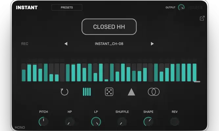Click the REV knob
The height and width of the screenshot is (131, 219).
click(175, 122)
